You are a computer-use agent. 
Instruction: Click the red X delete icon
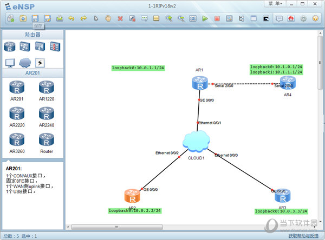click(120, 18)
